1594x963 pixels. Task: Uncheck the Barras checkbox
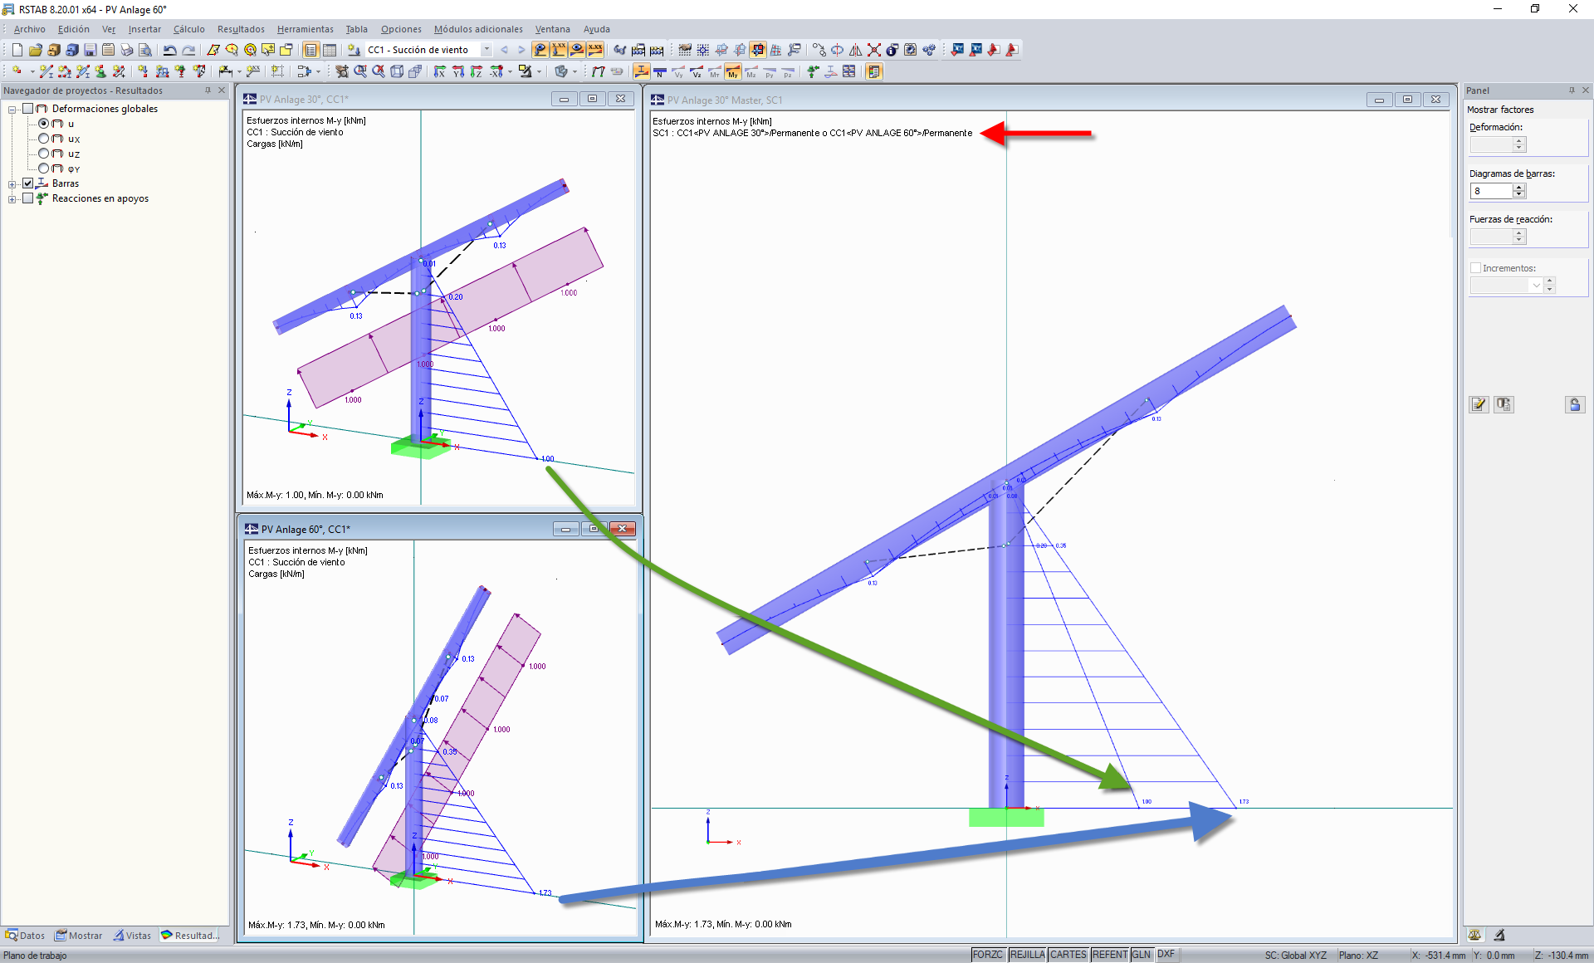(x=28, y=183)
